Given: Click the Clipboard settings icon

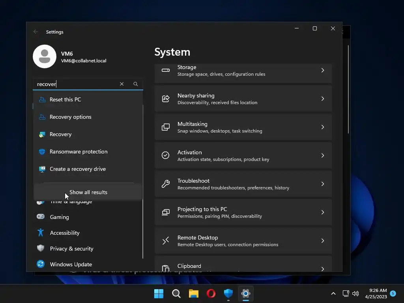Looking at the screenshot, I should click(166, 268).
